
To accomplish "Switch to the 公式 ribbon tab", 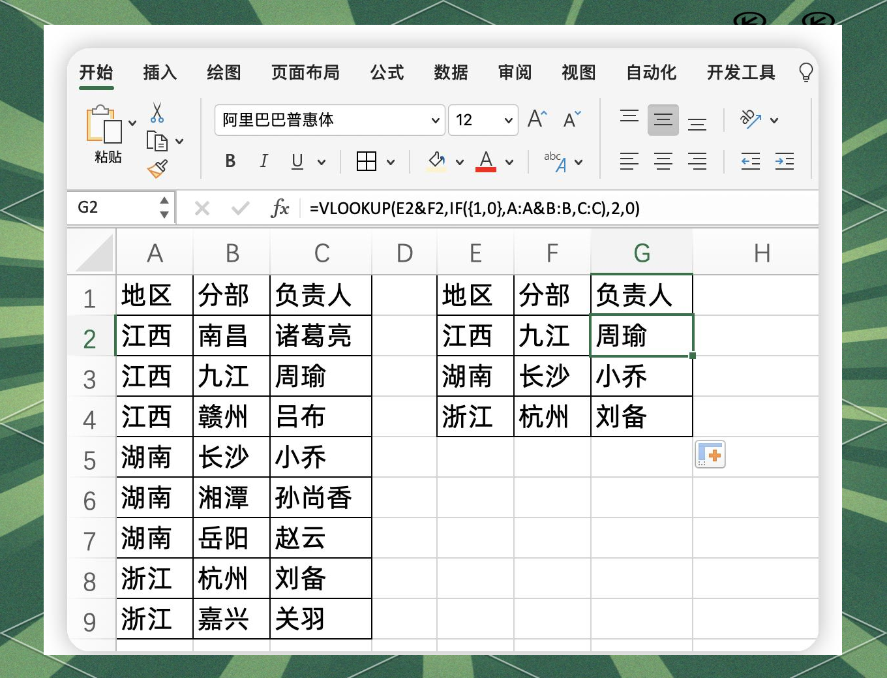I will 387,72.
